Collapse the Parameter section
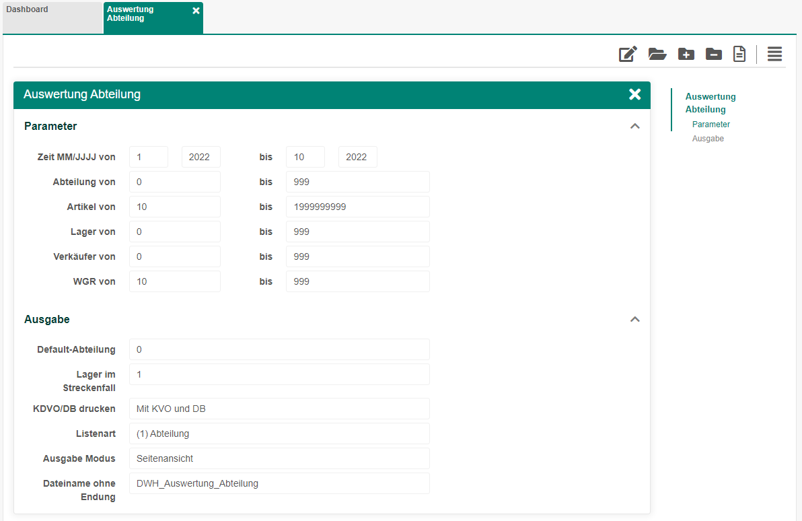This screenshot has height=521, width=802. tap(634, 127)
